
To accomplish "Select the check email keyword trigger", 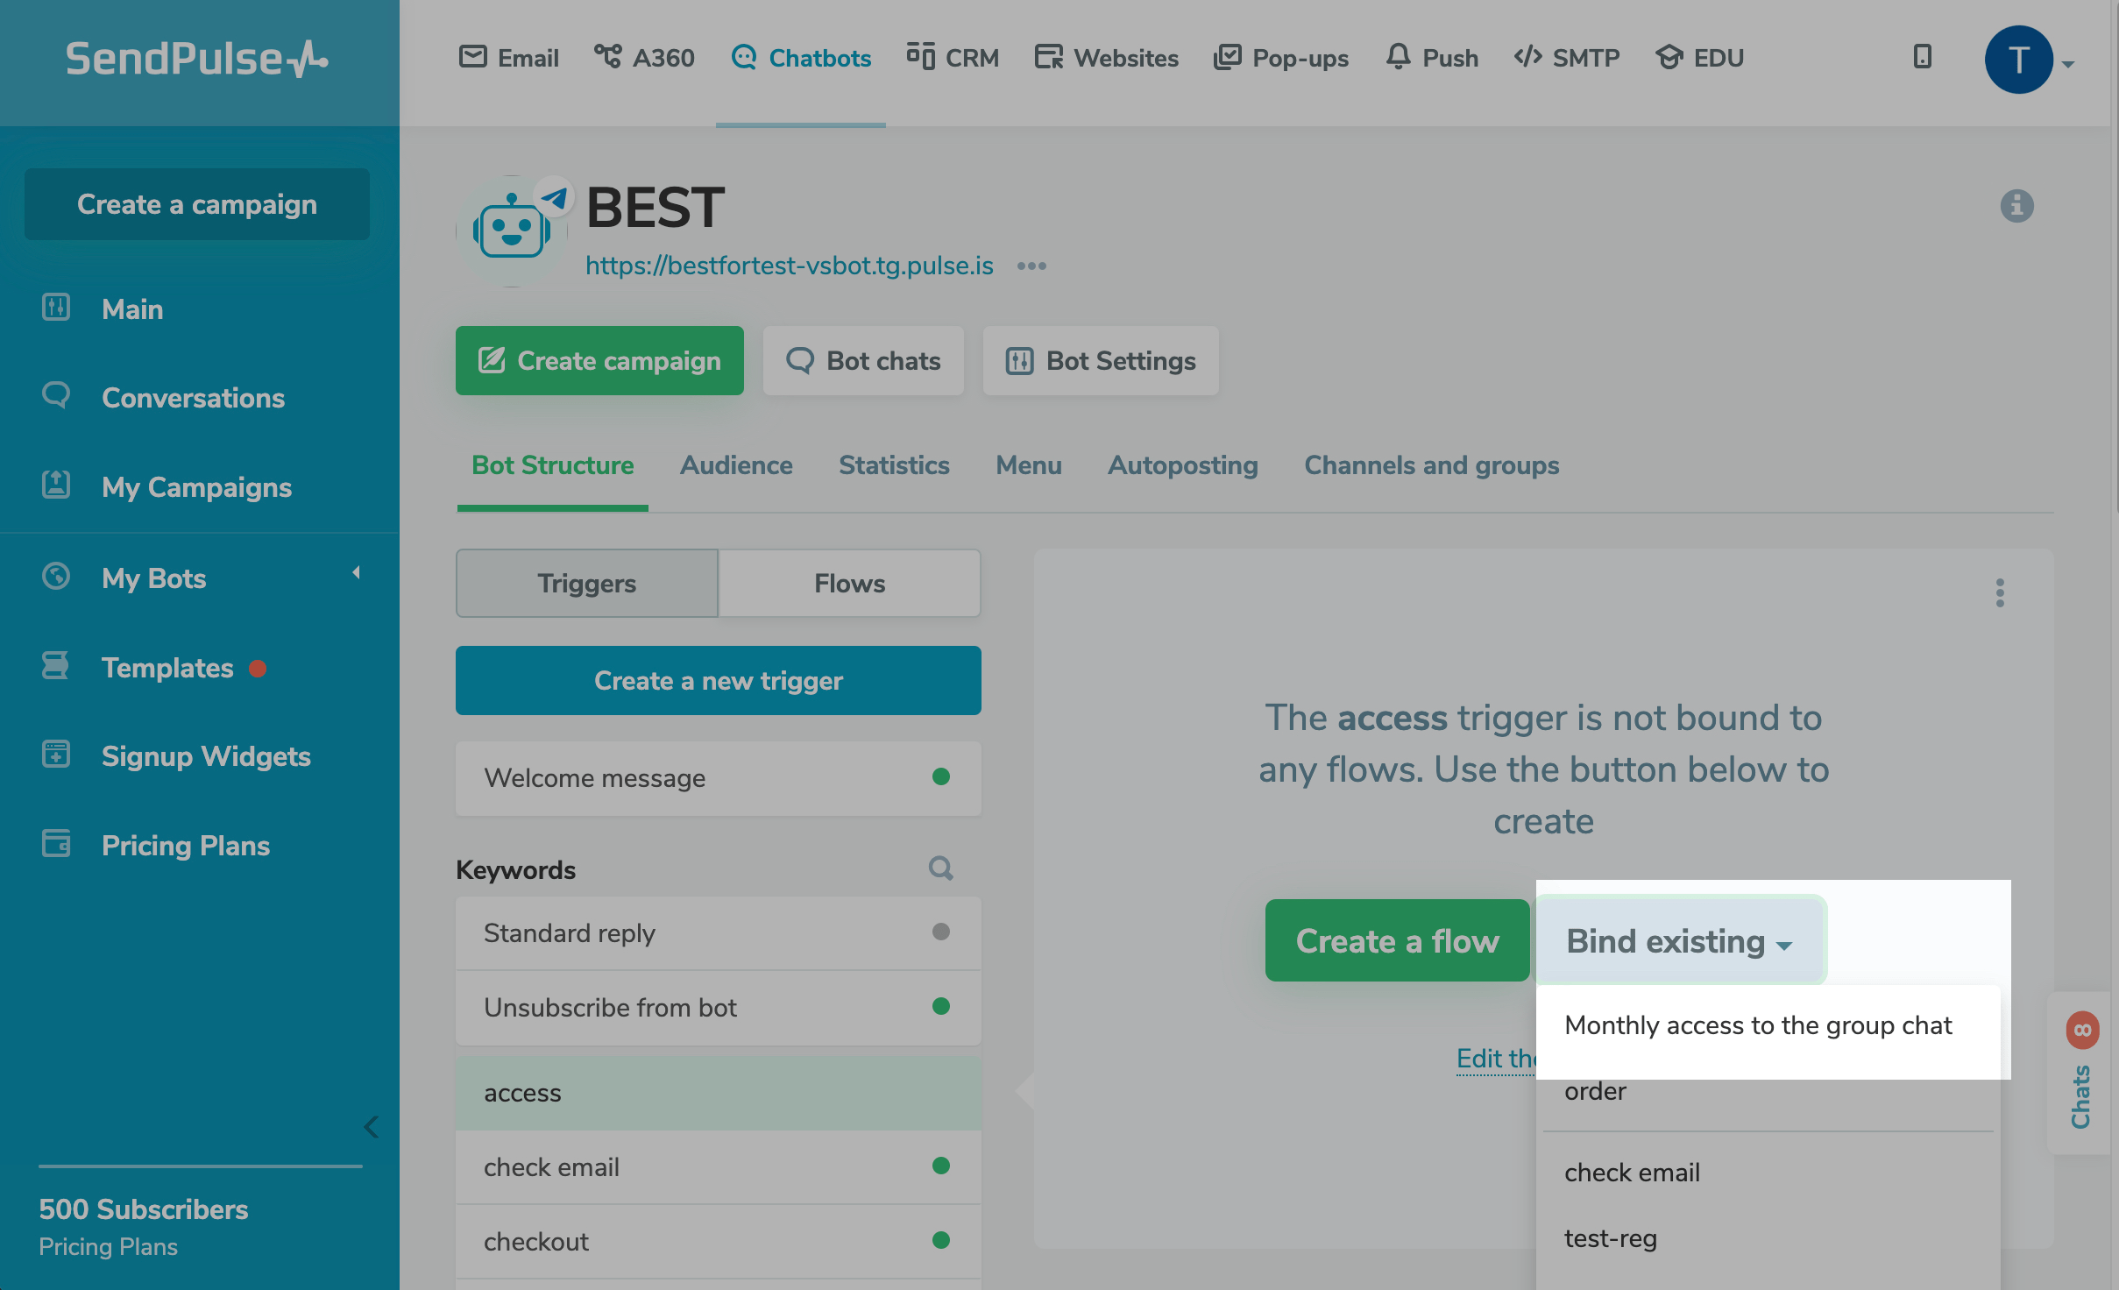I will [x=551, y=1167].
